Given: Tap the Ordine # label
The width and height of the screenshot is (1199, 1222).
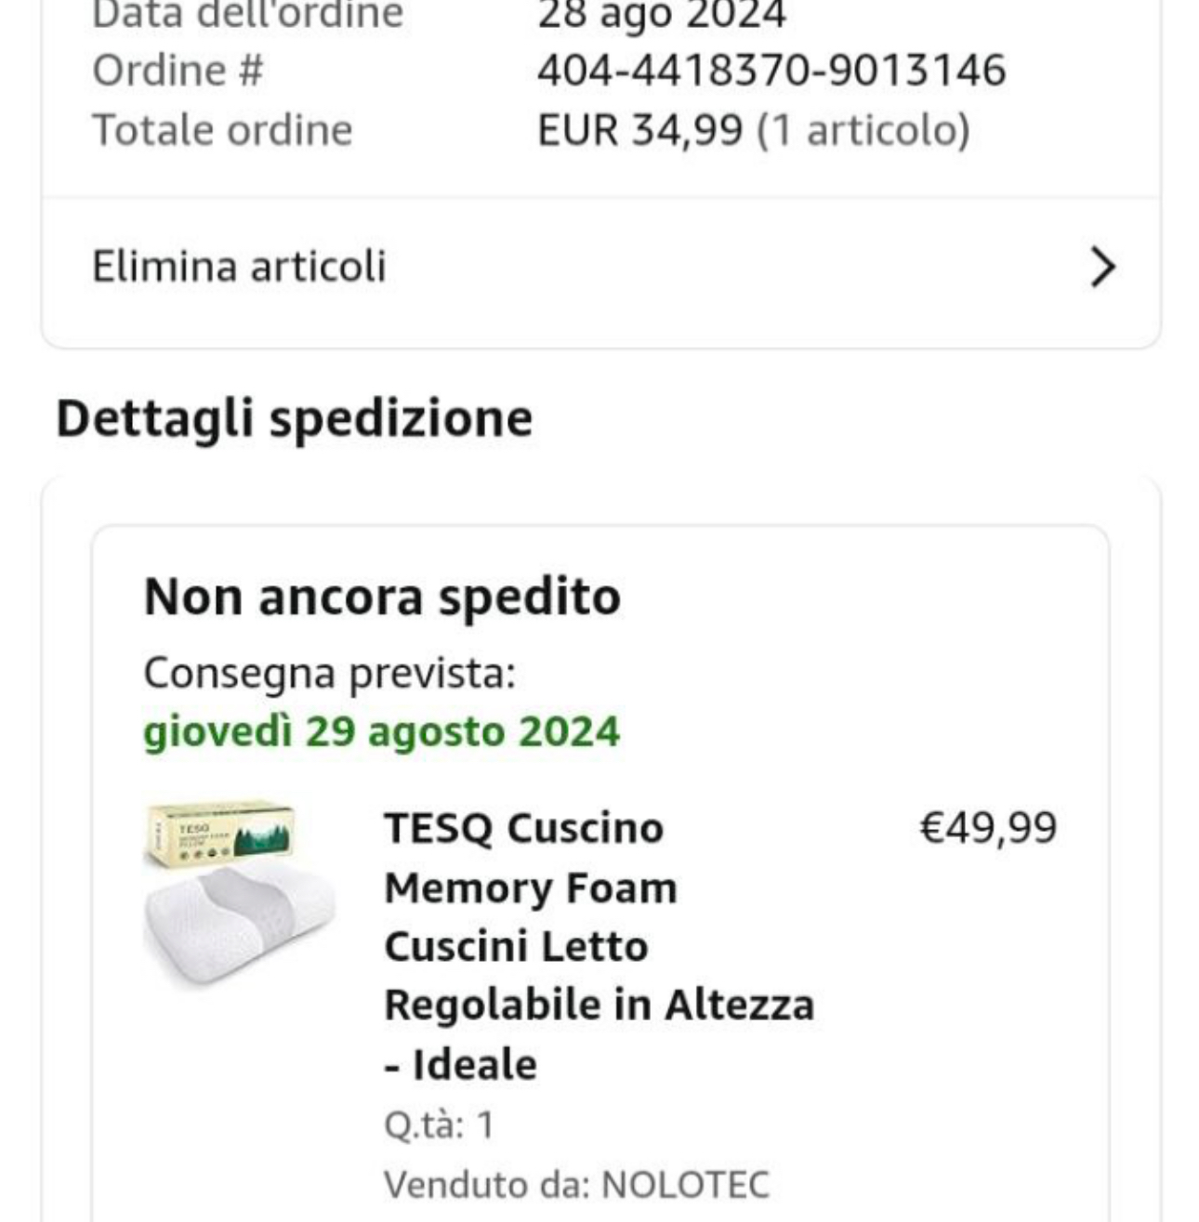Looking at the screenshot, I should coord(178,71).
